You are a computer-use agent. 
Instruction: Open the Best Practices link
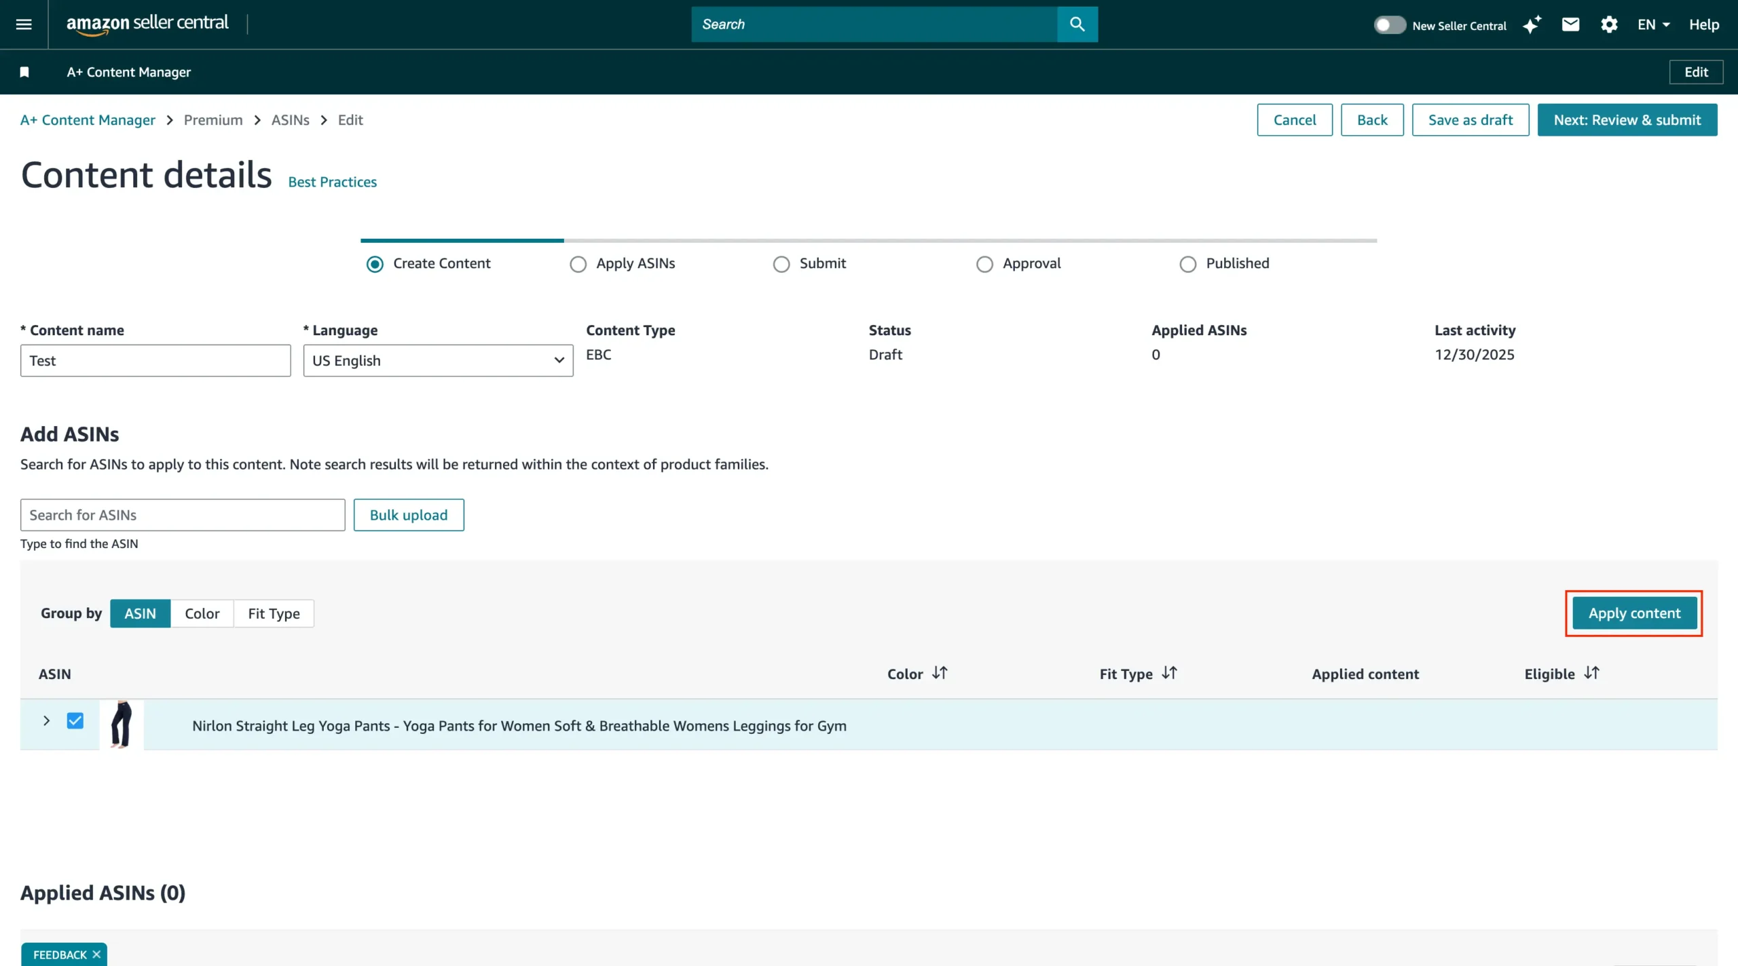point(332,182)
